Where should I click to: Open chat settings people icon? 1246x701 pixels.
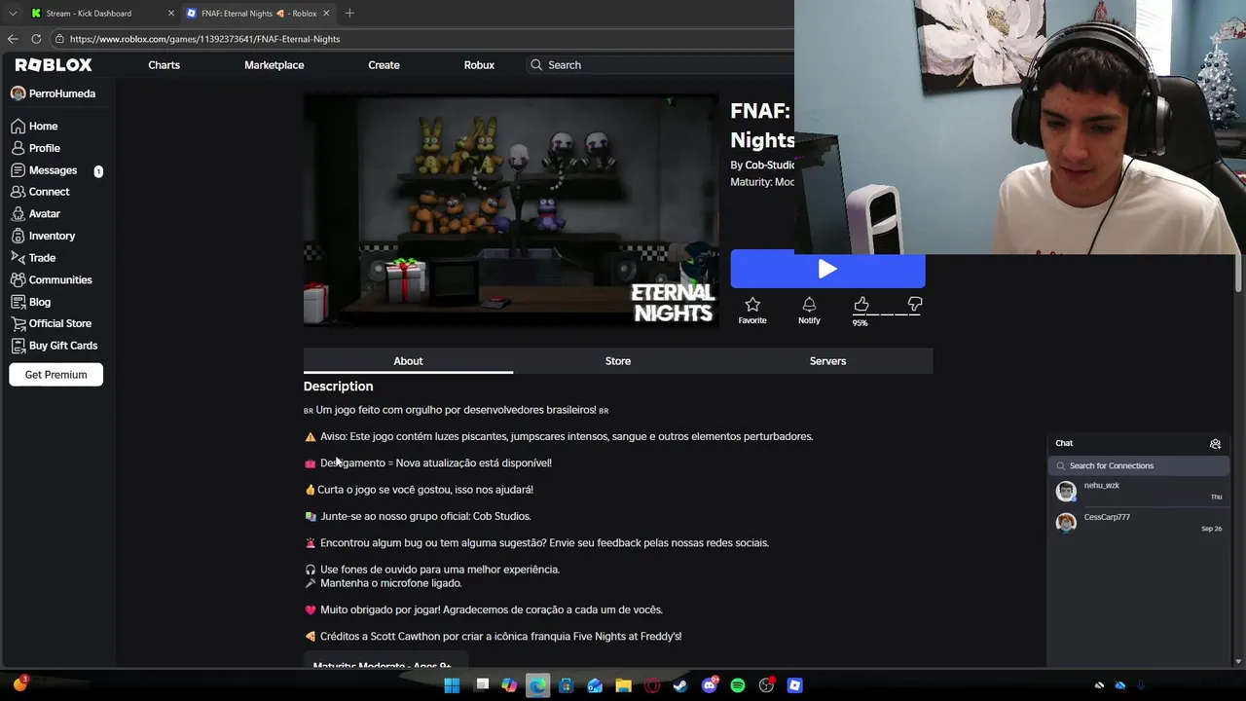[1215, 443]
